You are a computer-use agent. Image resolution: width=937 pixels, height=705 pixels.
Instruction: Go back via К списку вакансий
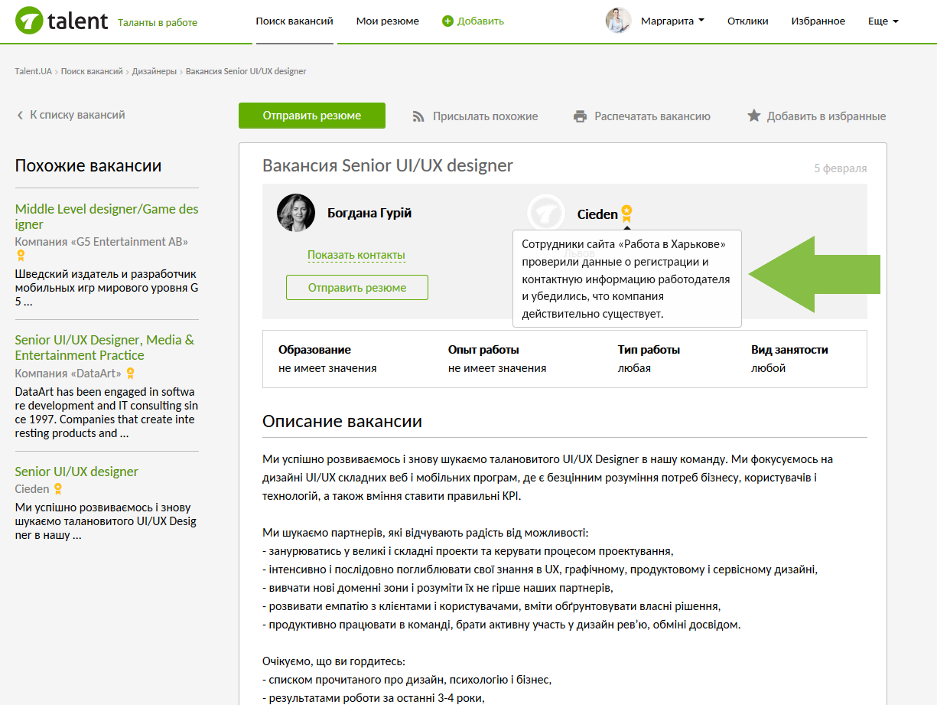tap(77, 115)
